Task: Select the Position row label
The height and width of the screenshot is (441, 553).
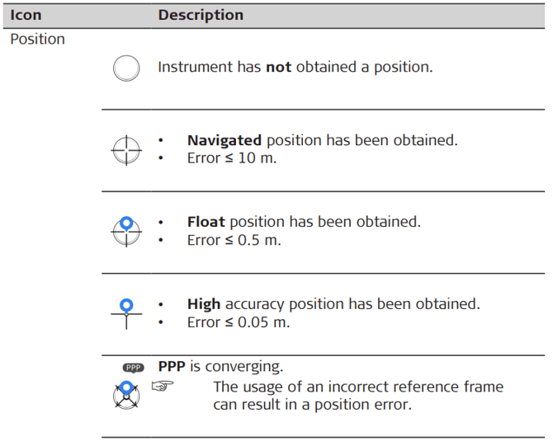Action: (38, 40)
